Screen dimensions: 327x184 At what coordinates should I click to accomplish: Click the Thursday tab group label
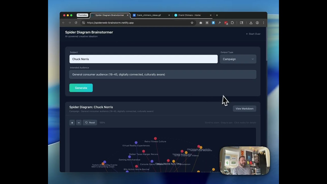click(82, 15)
